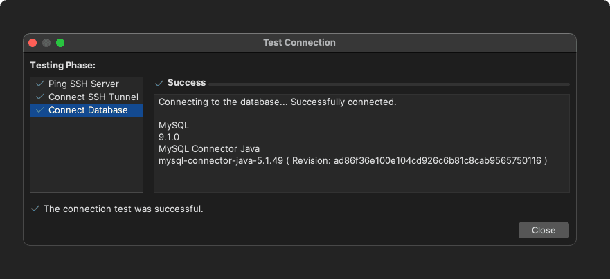Click the progress bar next to Success

[x=389, y=84]
